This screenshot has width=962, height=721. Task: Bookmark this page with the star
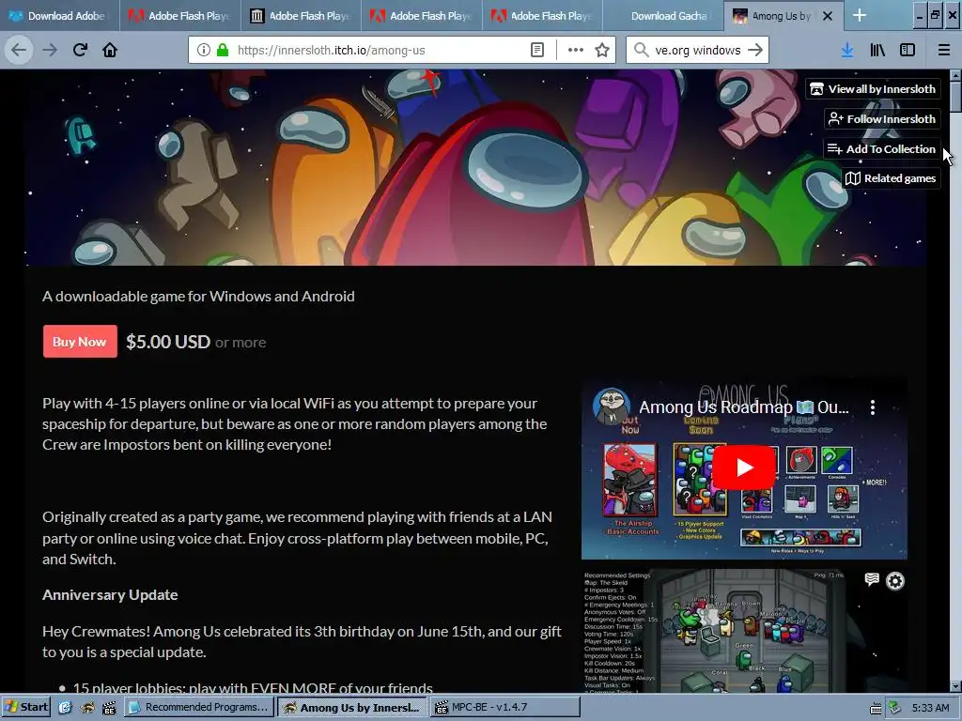(602, 51)
